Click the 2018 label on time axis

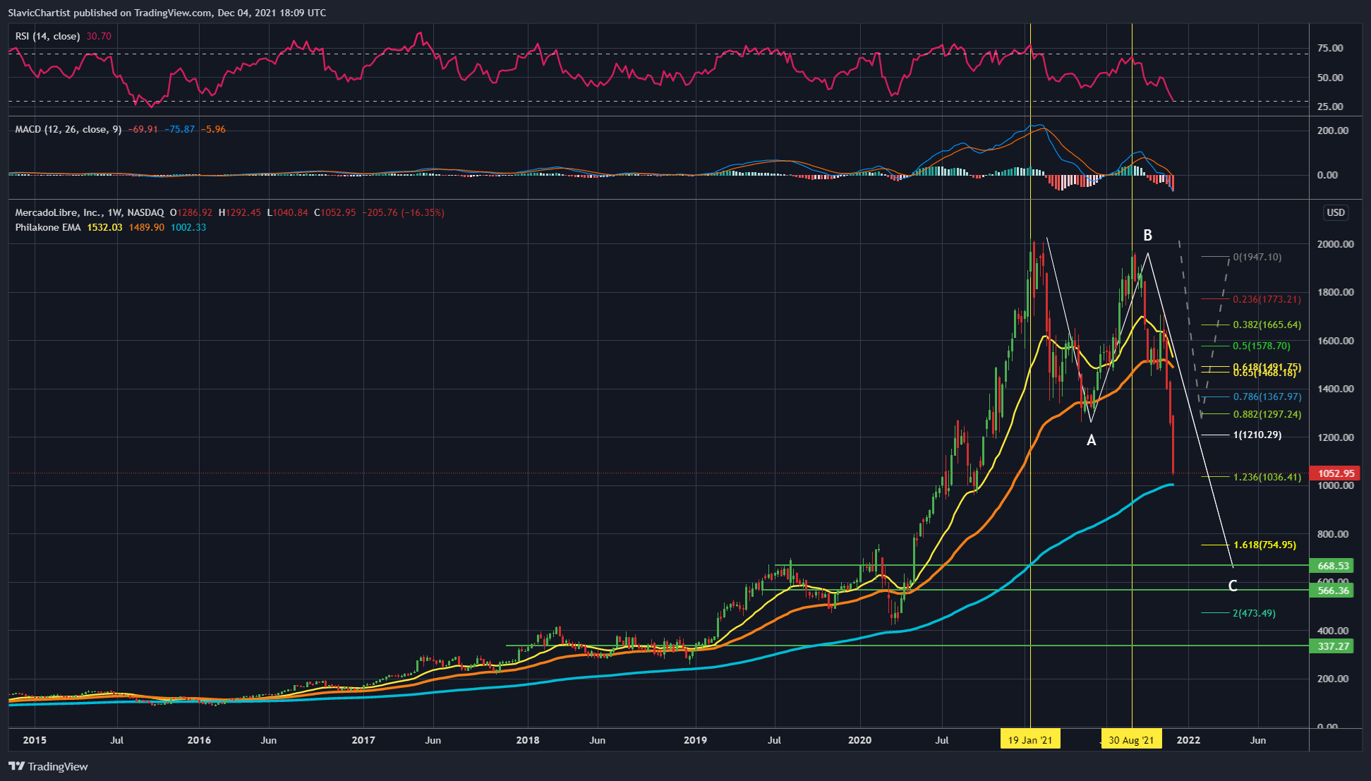pos(528,740)
